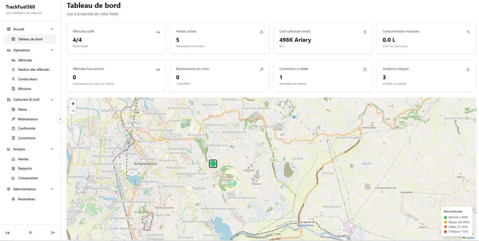The width and height of the screenshot is (479, 241).
Task: Open the Comparaison analysis page
Action: [30, 178]
